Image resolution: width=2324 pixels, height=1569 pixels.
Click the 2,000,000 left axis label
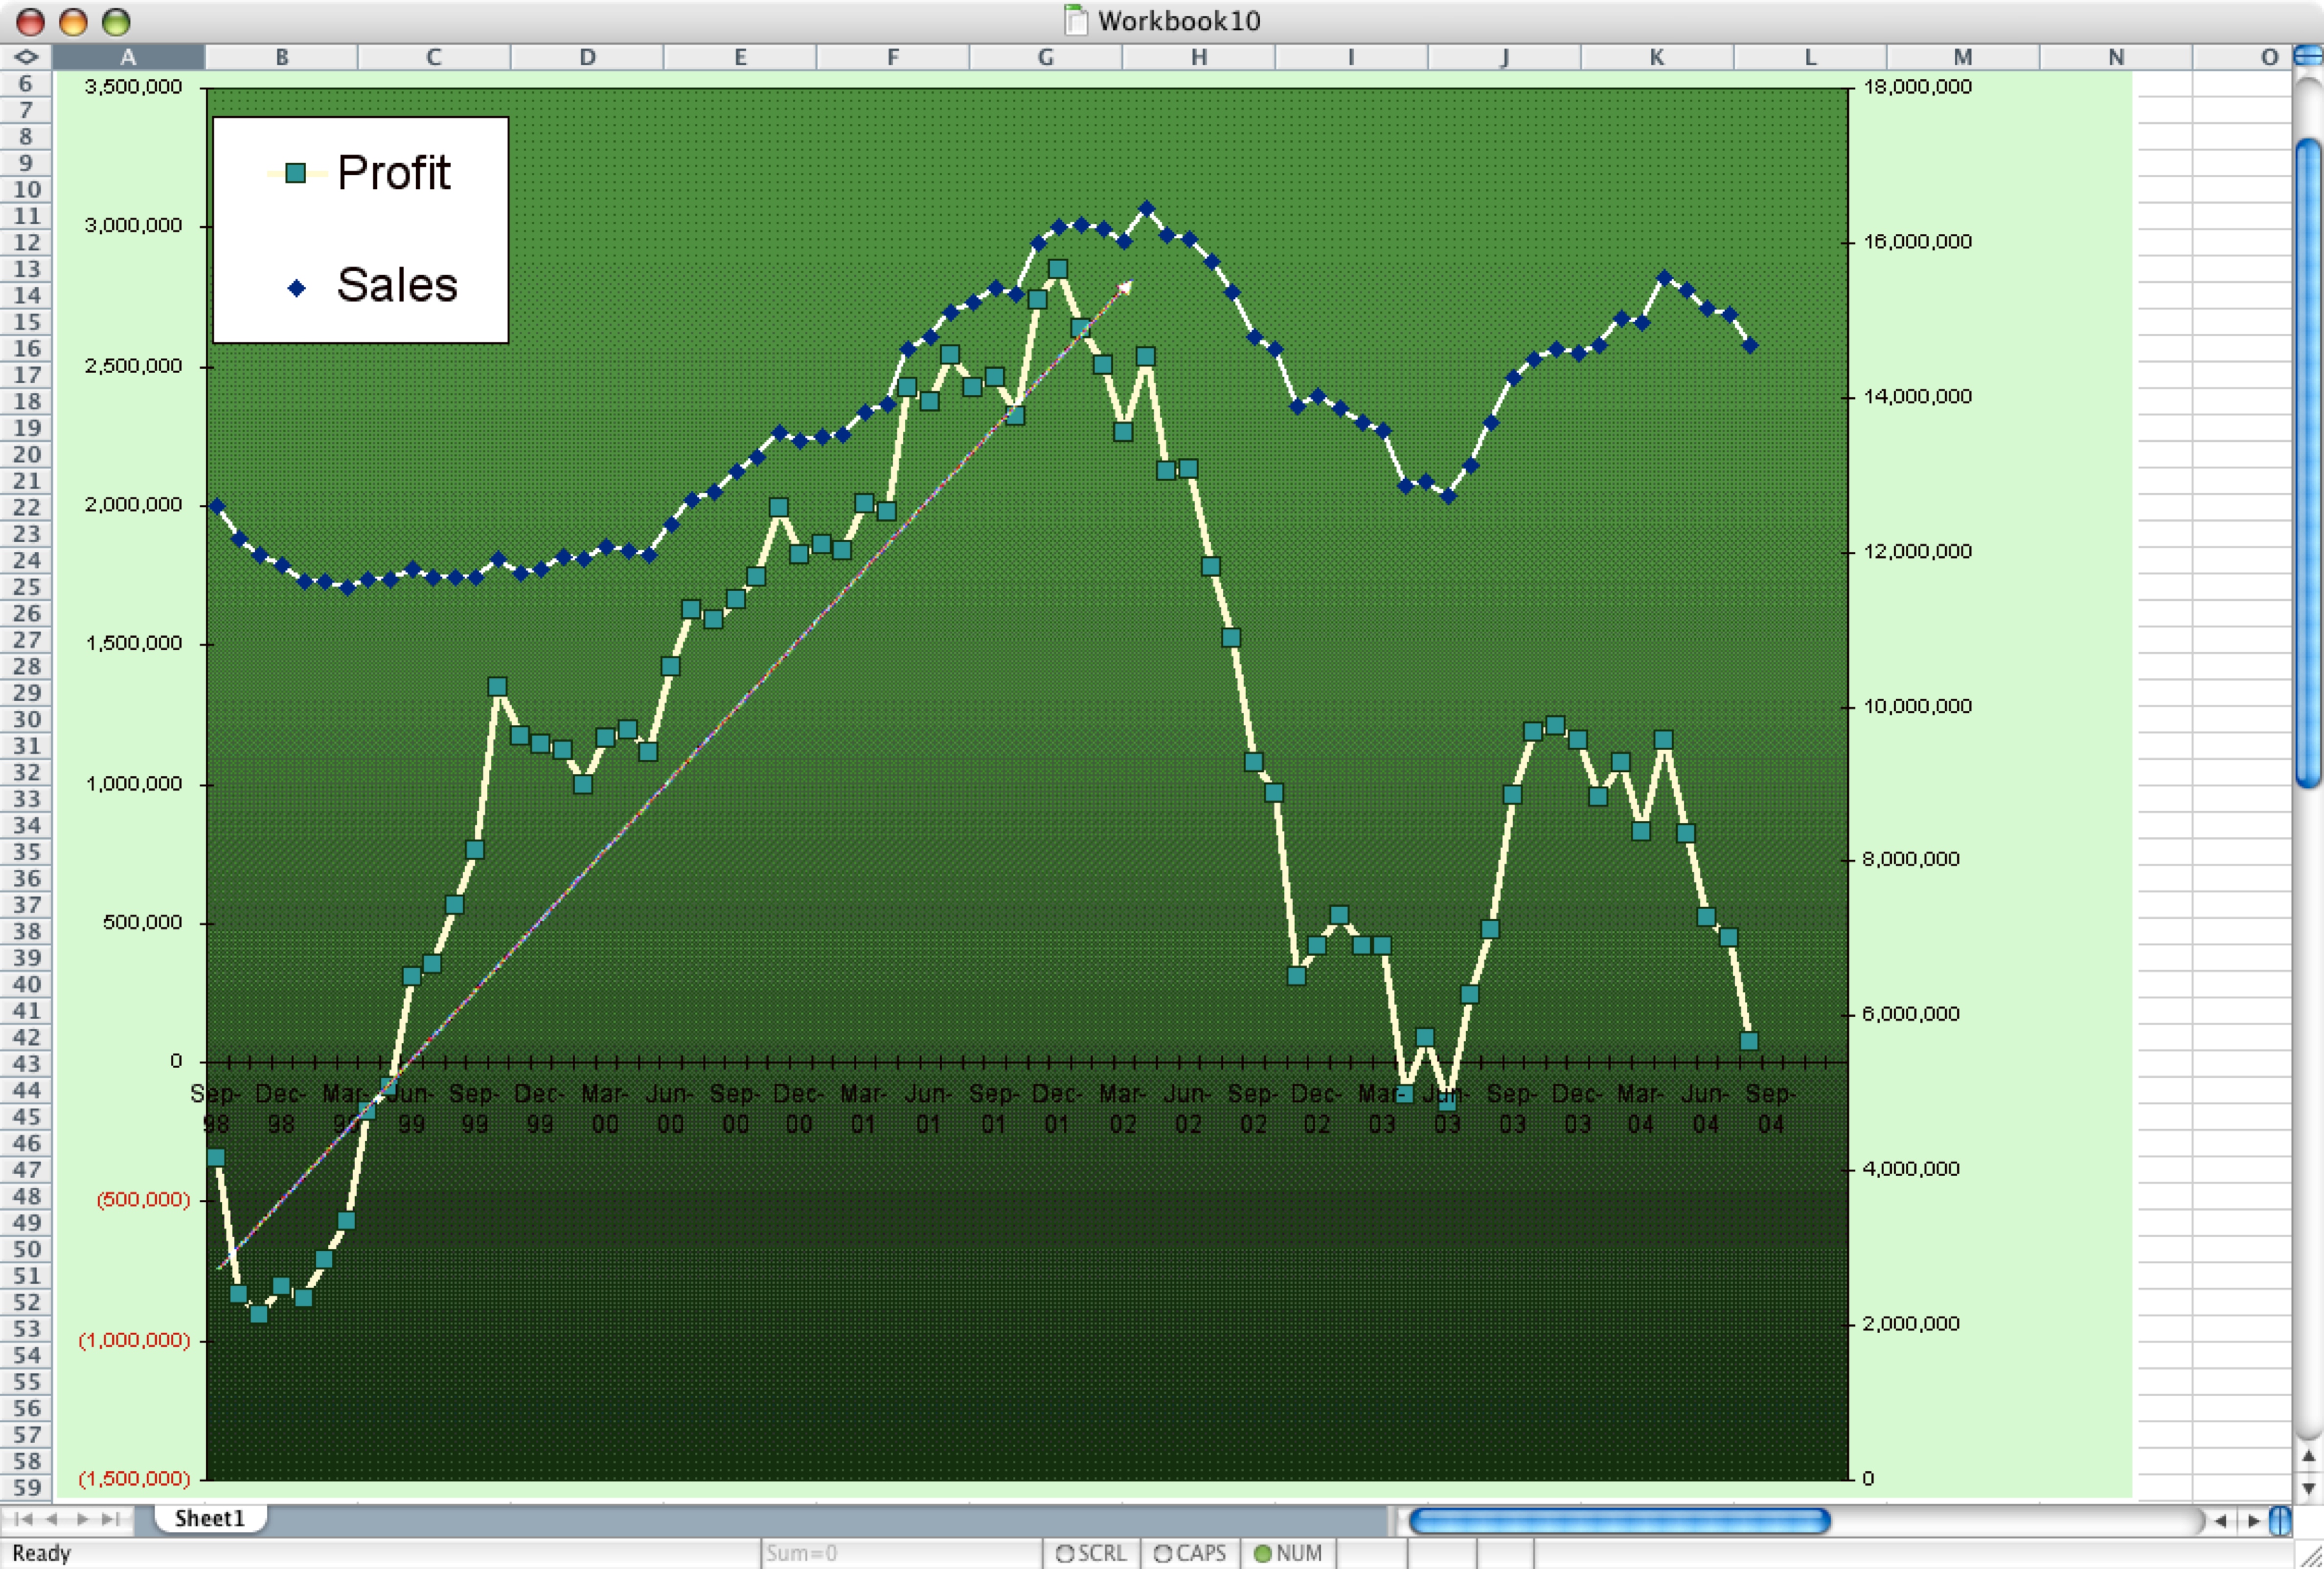pyautogui.click(x=133, y=505)
